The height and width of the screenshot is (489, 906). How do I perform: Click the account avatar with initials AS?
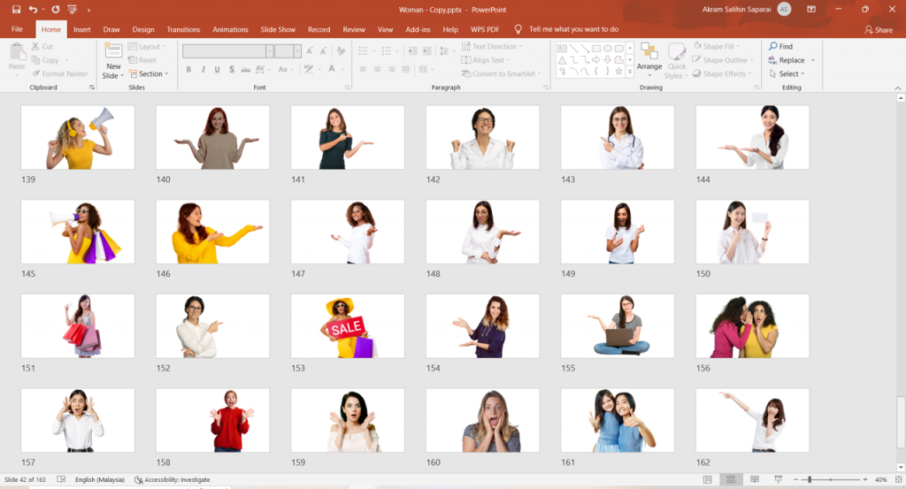click(x=784, y=9)
